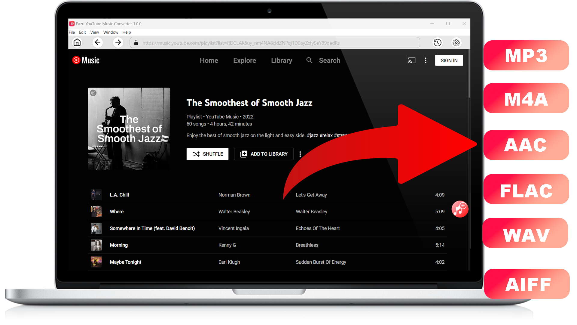Click the Smooth Jazz playlist cover art
The width and height of the screenshot is (577, 325).
coord(129,129)
